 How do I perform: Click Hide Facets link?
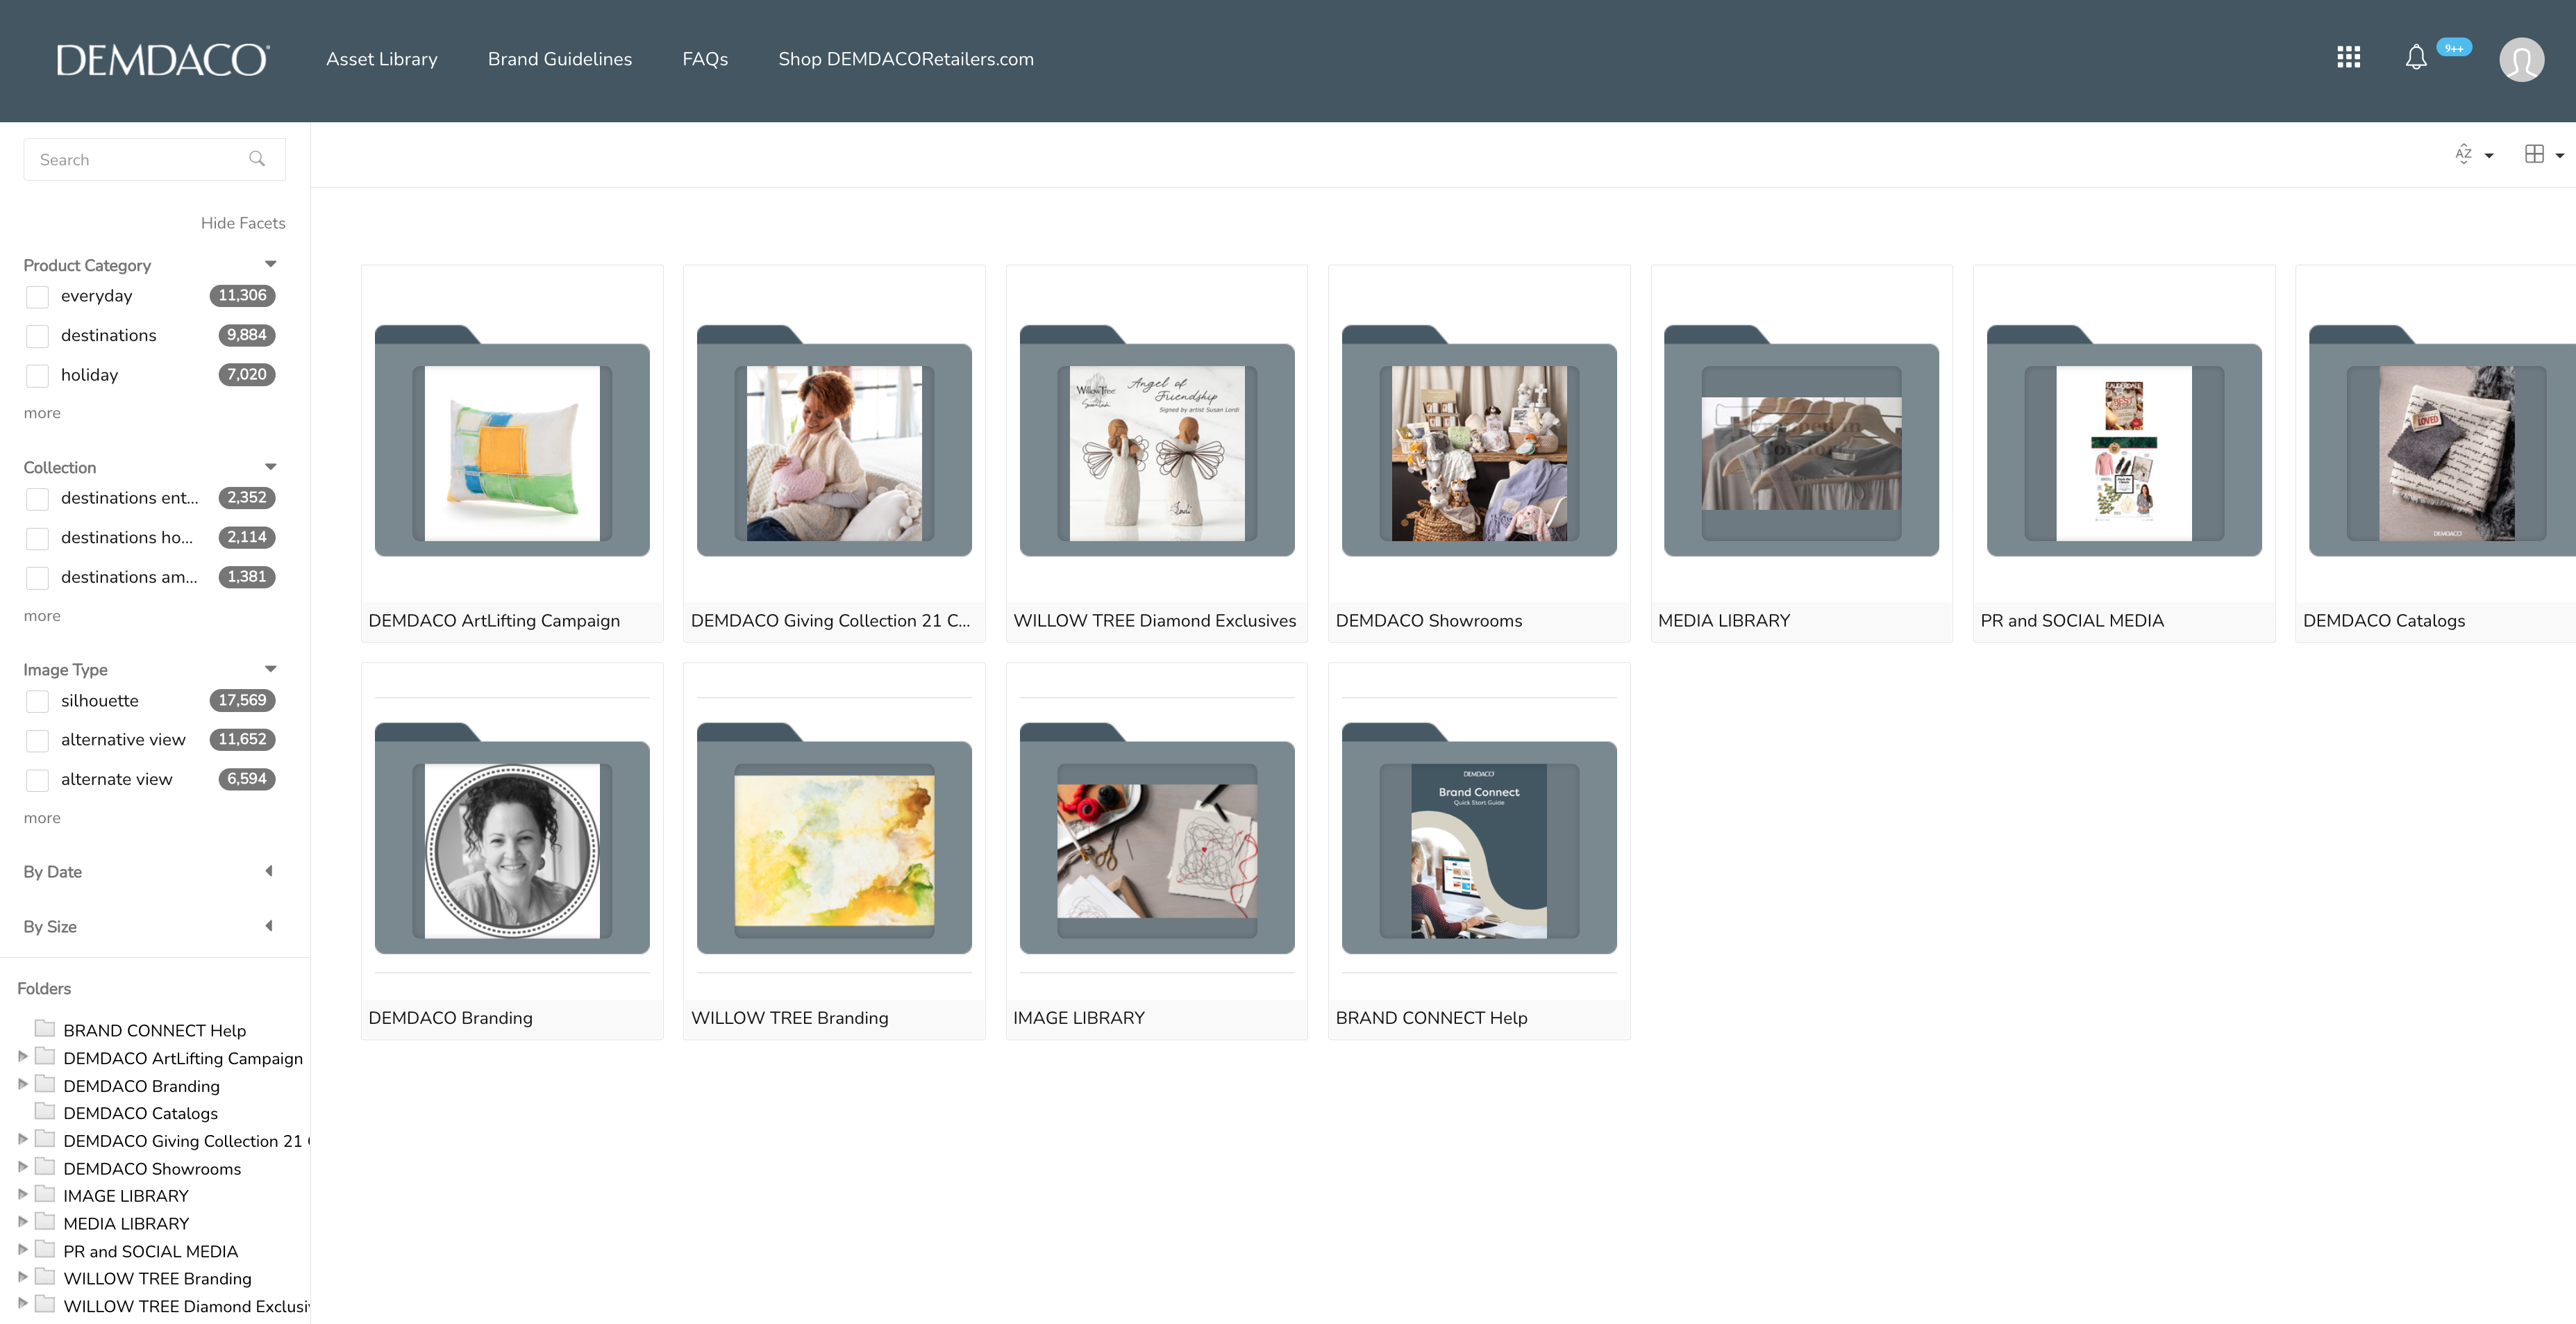(243, 223)
